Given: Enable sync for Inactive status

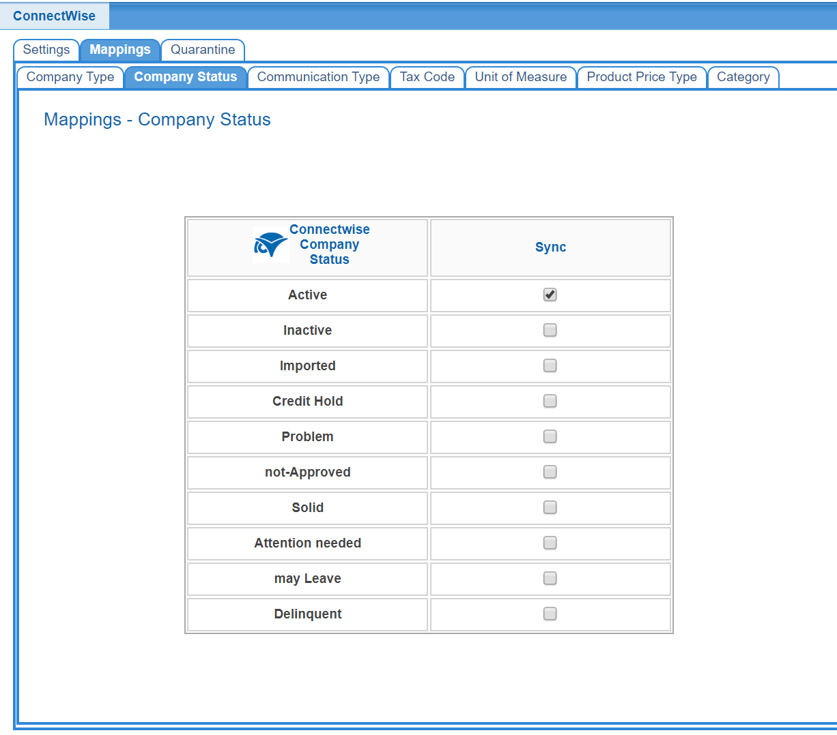Looking at the screenshot, I should pos(550,330).
